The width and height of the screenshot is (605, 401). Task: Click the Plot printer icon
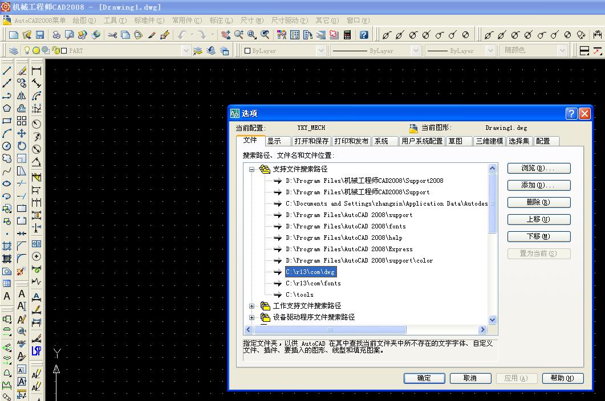(x=56, y=35)
